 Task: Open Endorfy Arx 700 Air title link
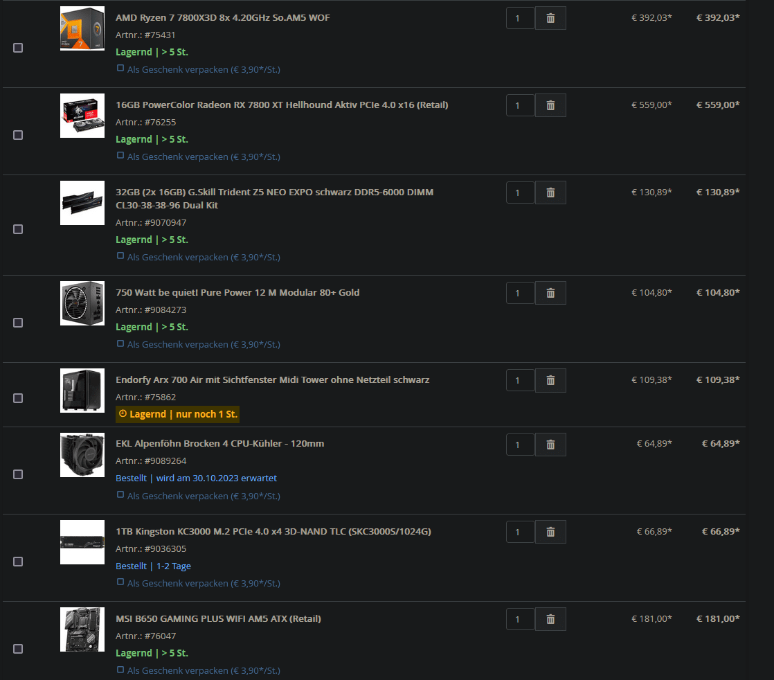pyautogui.click(x=273, y=379)
